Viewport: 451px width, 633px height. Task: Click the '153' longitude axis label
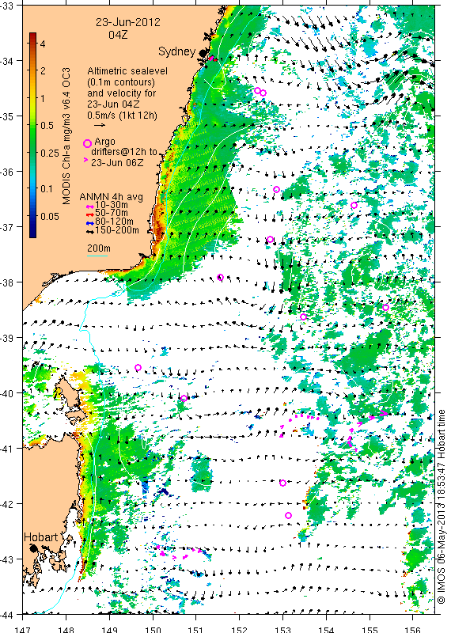[283, 629]
